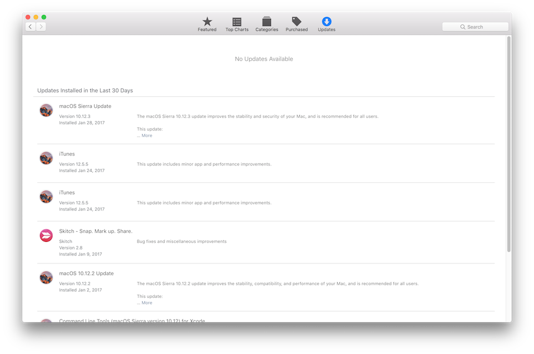Viewport: 534px width, 354px height.
Task: Expand More under macOS Sierra 10.12.3 description
Action: 147,136
